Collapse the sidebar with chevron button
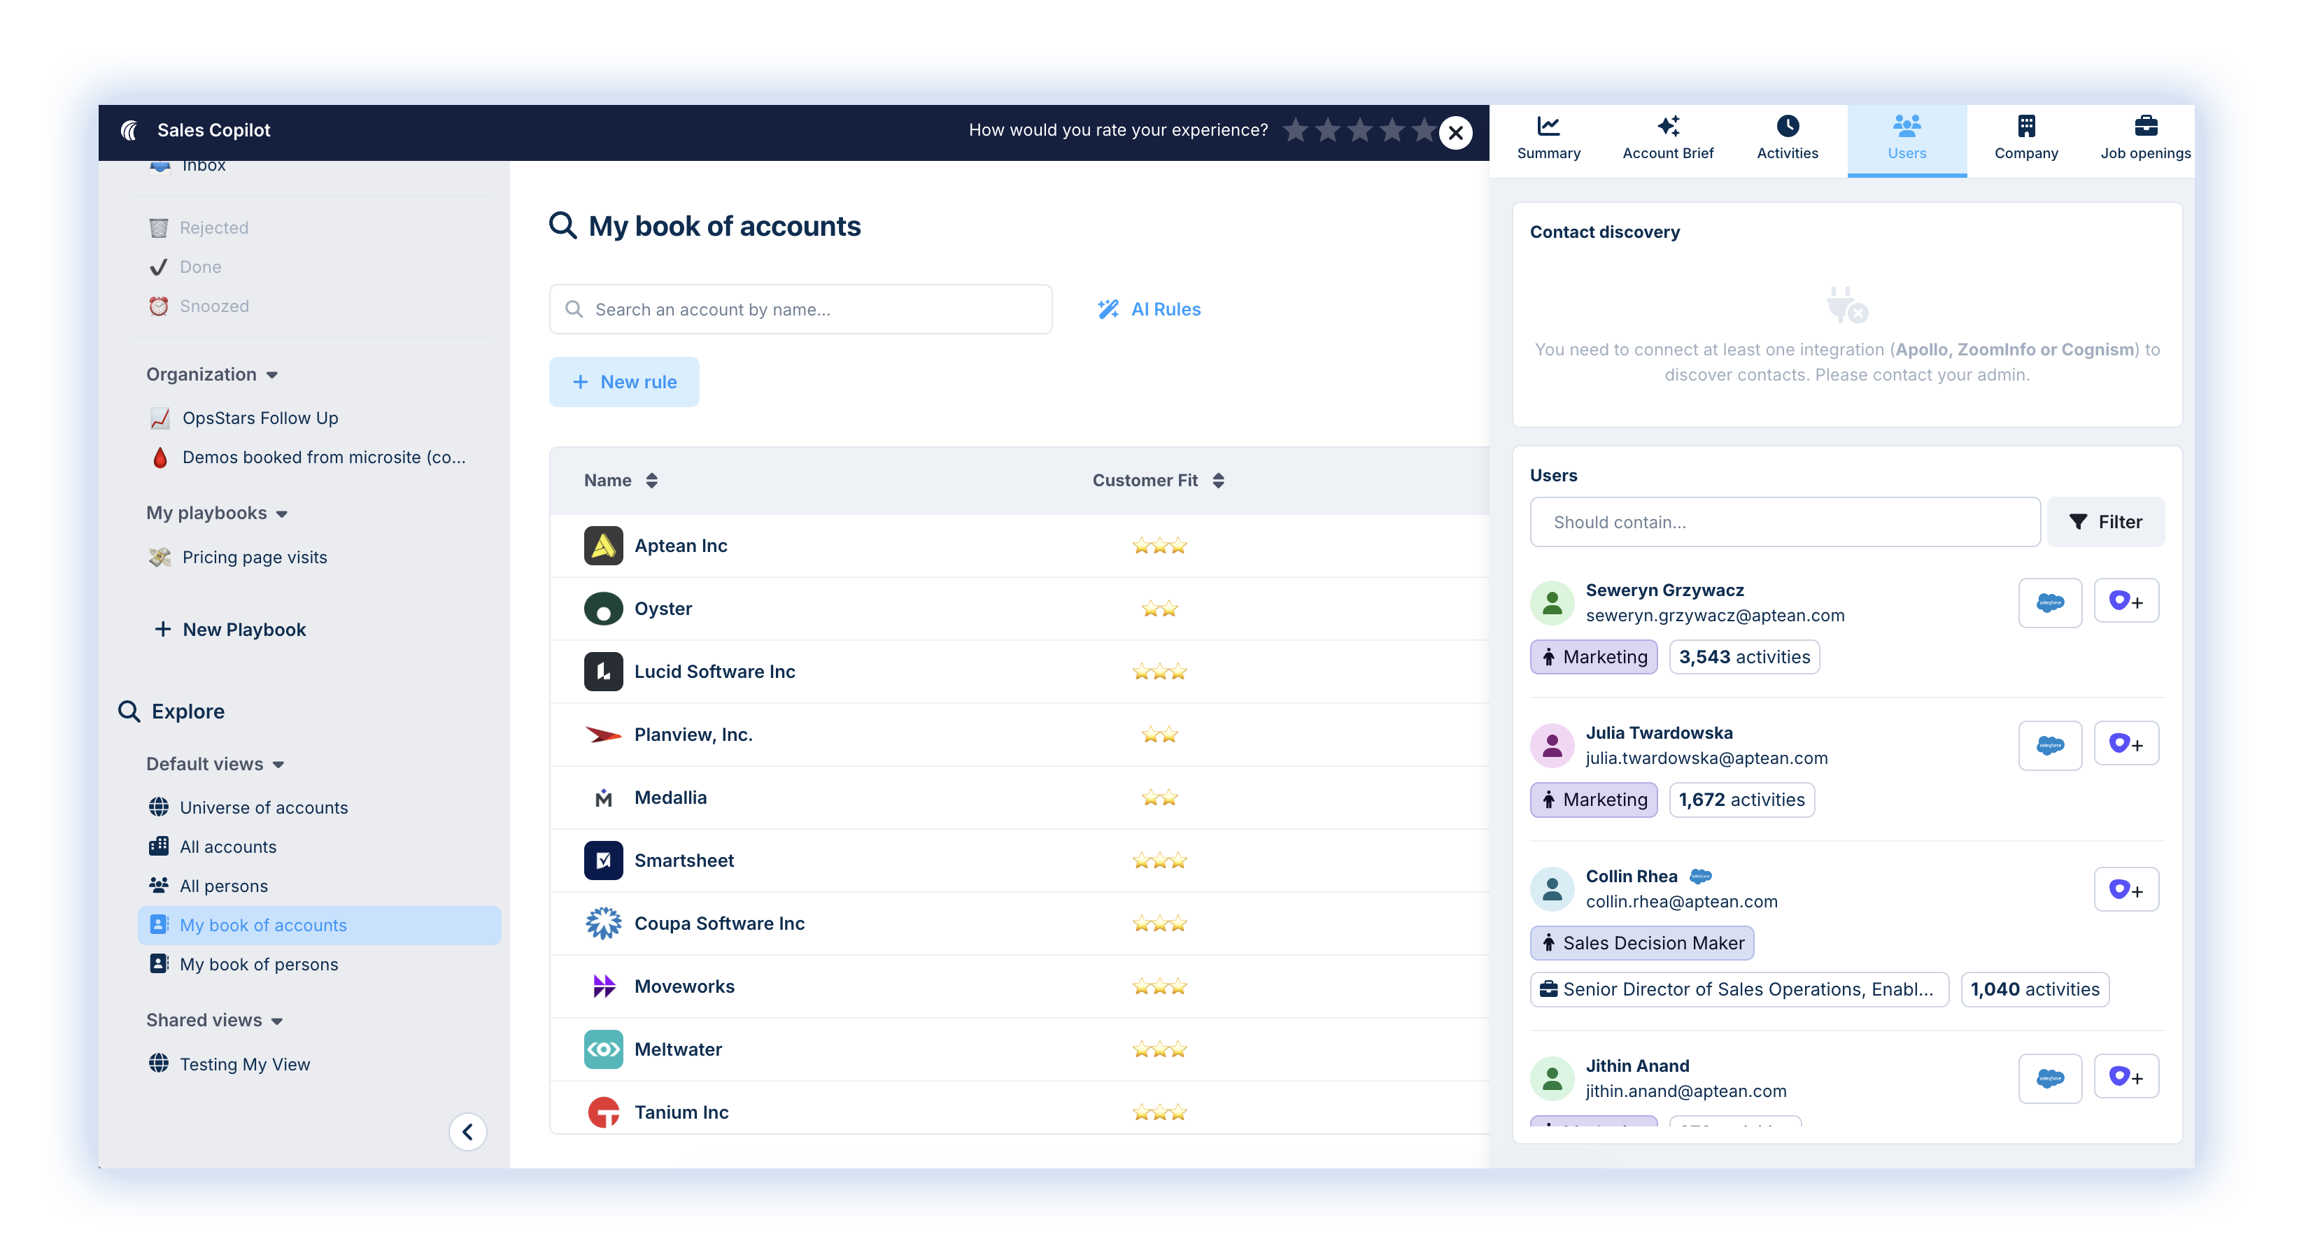 coord(467,1132)
